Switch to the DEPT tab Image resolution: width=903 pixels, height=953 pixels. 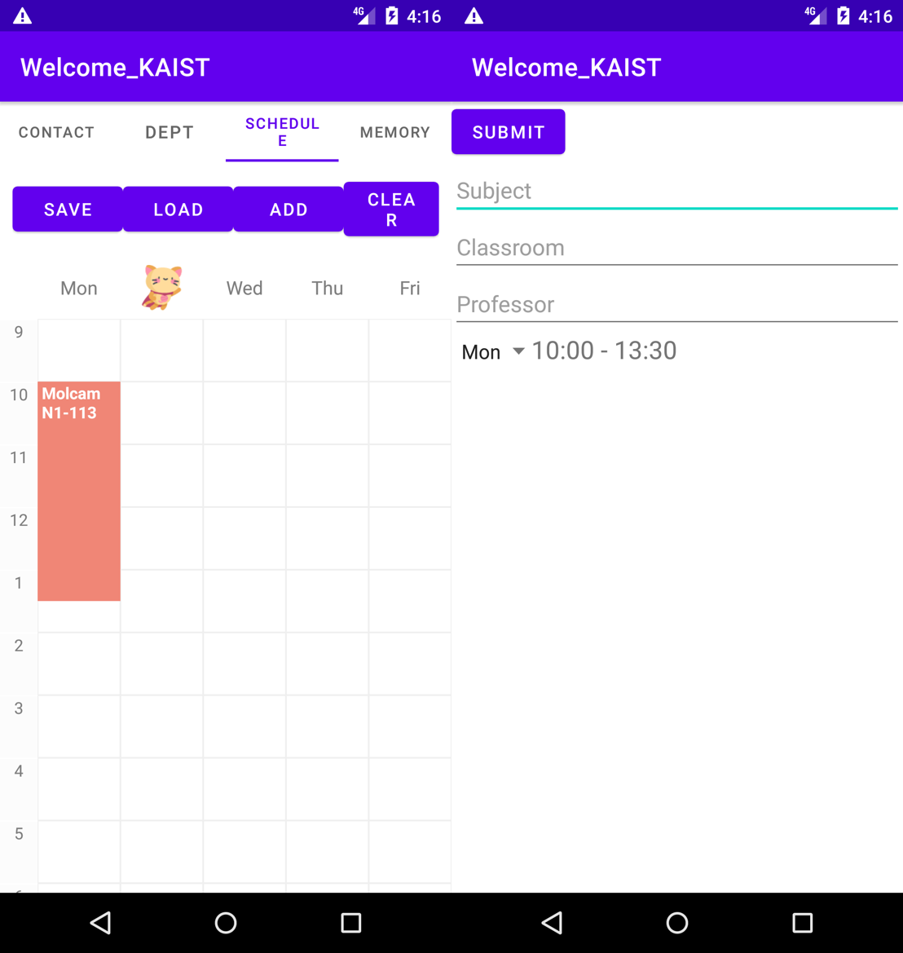coord(170,133)
